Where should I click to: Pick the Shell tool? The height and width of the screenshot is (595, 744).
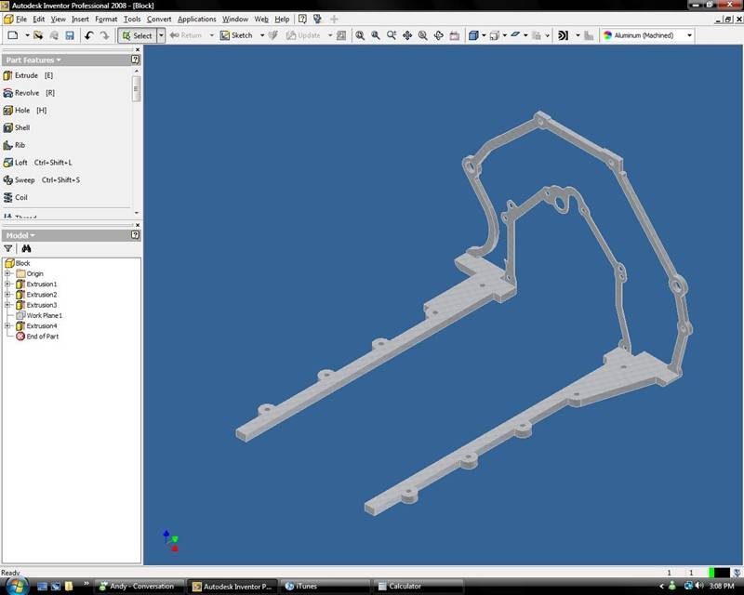tap(21, 127)
